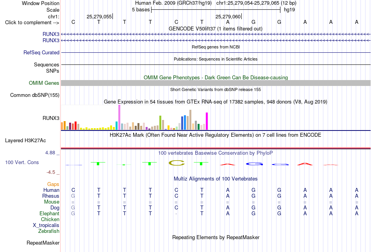
Task: Click the faded G in the Dog row
Action: pyautogui.click(x=73, y=207)
